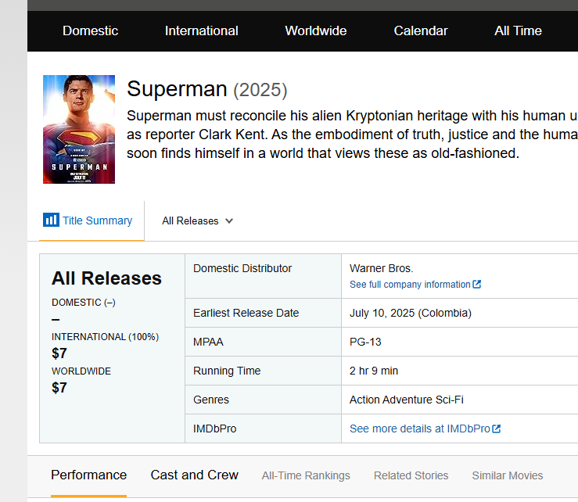
Task: Click the Running Time row label
Action: pyautogui.click(x=227, y=371)
